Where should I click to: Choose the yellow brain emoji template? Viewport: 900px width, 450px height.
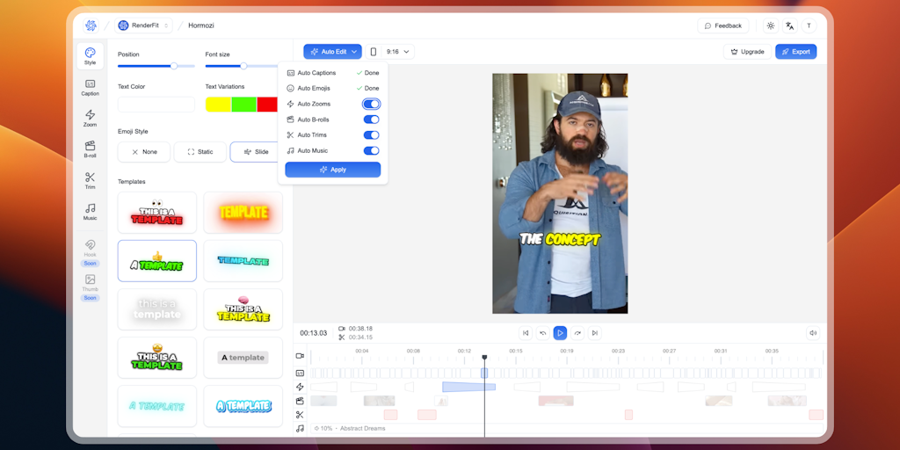pyautogui.click(x=243, y=309)
